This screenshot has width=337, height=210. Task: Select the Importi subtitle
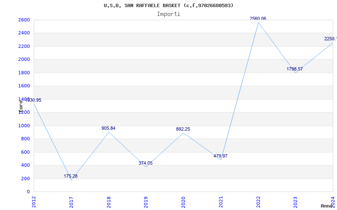pyautogui.click(x=168, y=14)
